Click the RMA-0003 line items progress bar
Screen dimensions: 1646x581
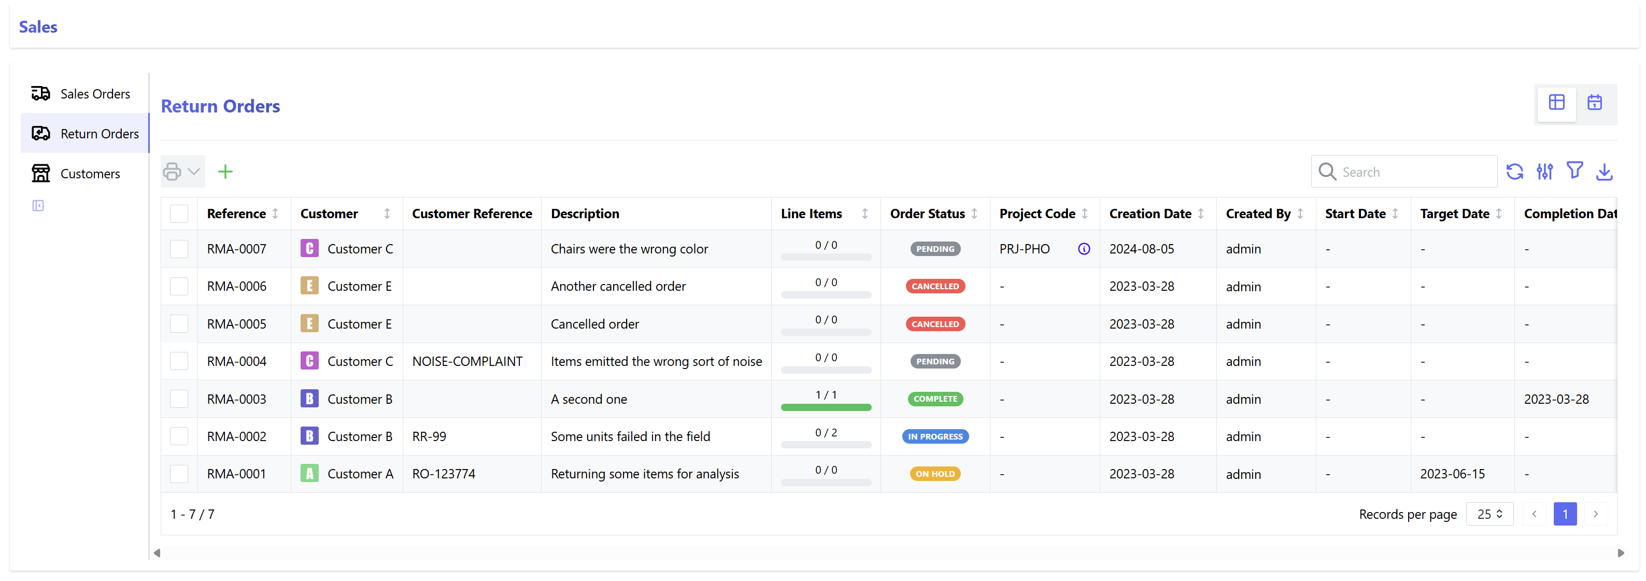(x=826, y=407)
